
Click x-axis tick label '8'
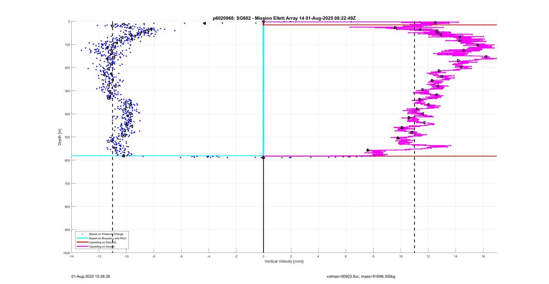click(x=373, y=256)
